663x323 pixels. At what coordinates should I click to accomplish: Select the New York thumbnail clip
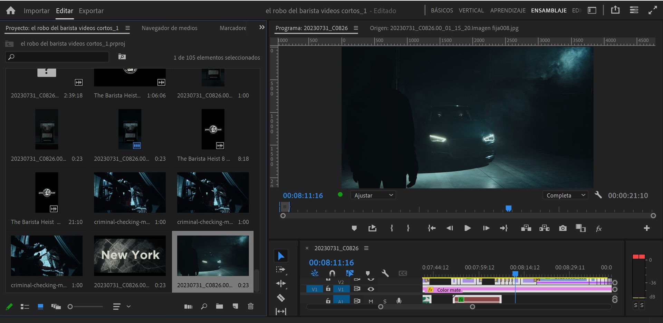tap(130, 255)
